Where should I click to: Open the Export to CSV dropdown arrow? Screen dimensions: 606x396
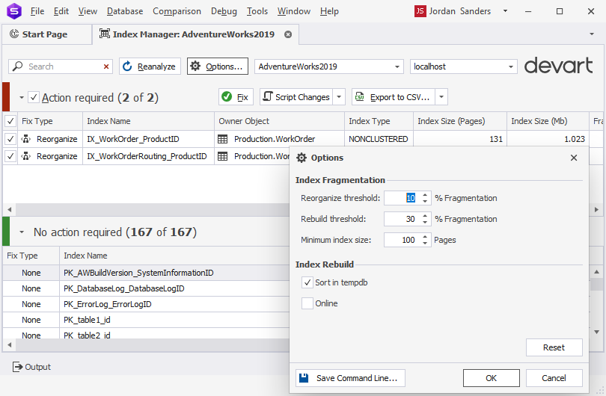pos(441,96)
